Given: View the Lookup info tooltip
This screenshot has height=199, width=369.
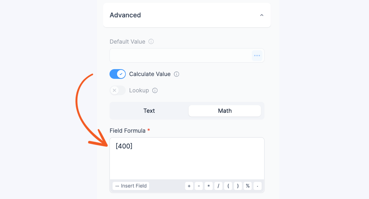Looking at the screenshot, I should (155, 90).
